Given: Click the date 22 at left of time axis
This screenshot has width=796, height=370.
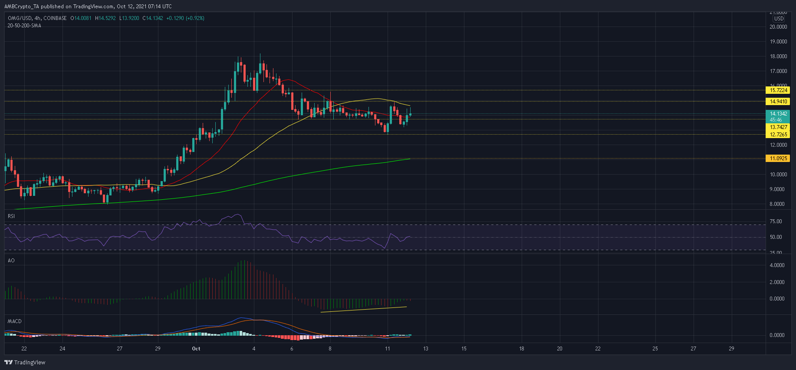Looking at the screenshot, I should [x=24, y=349].
